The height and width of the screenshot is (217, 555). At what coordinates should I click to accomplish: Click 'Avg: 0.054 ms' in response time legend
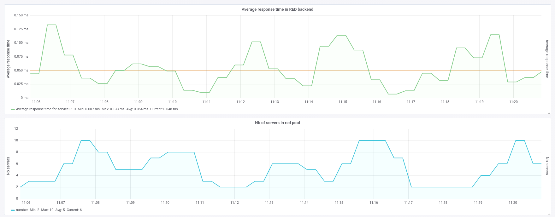pyautogui.click(x=137, y=109)
